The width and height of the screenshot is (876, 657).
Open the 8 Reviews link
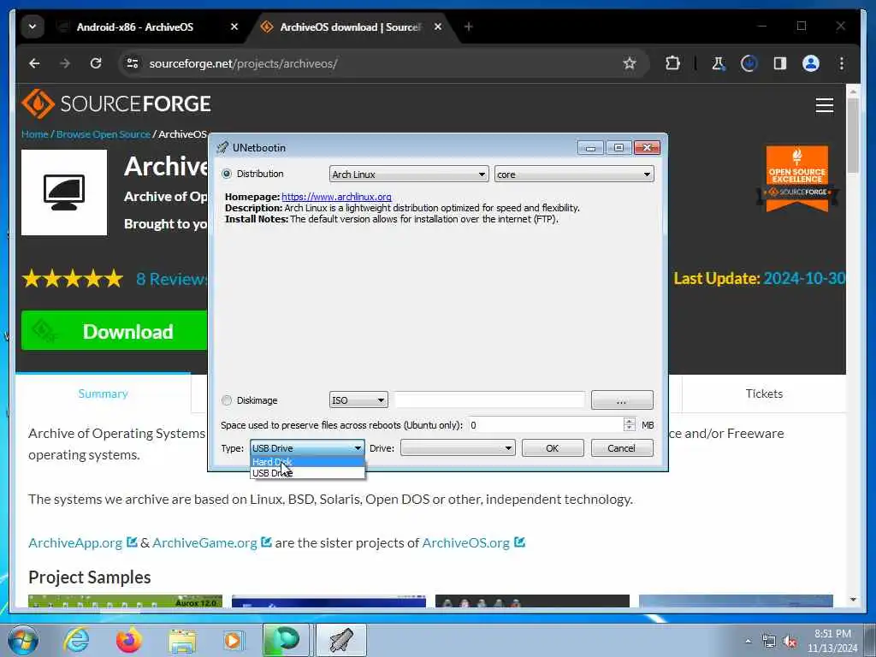pos(171,279)
